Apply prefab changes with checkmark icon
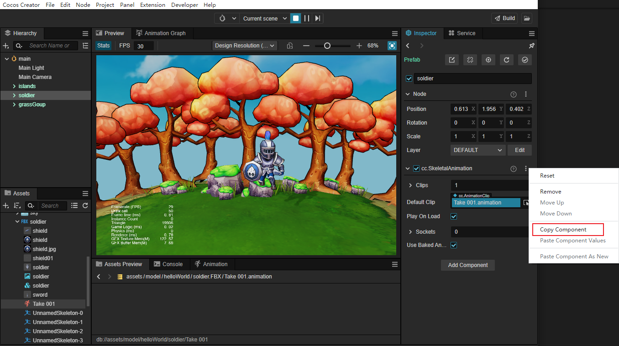Viewport: 619px width, 346px height. (525, 60)
